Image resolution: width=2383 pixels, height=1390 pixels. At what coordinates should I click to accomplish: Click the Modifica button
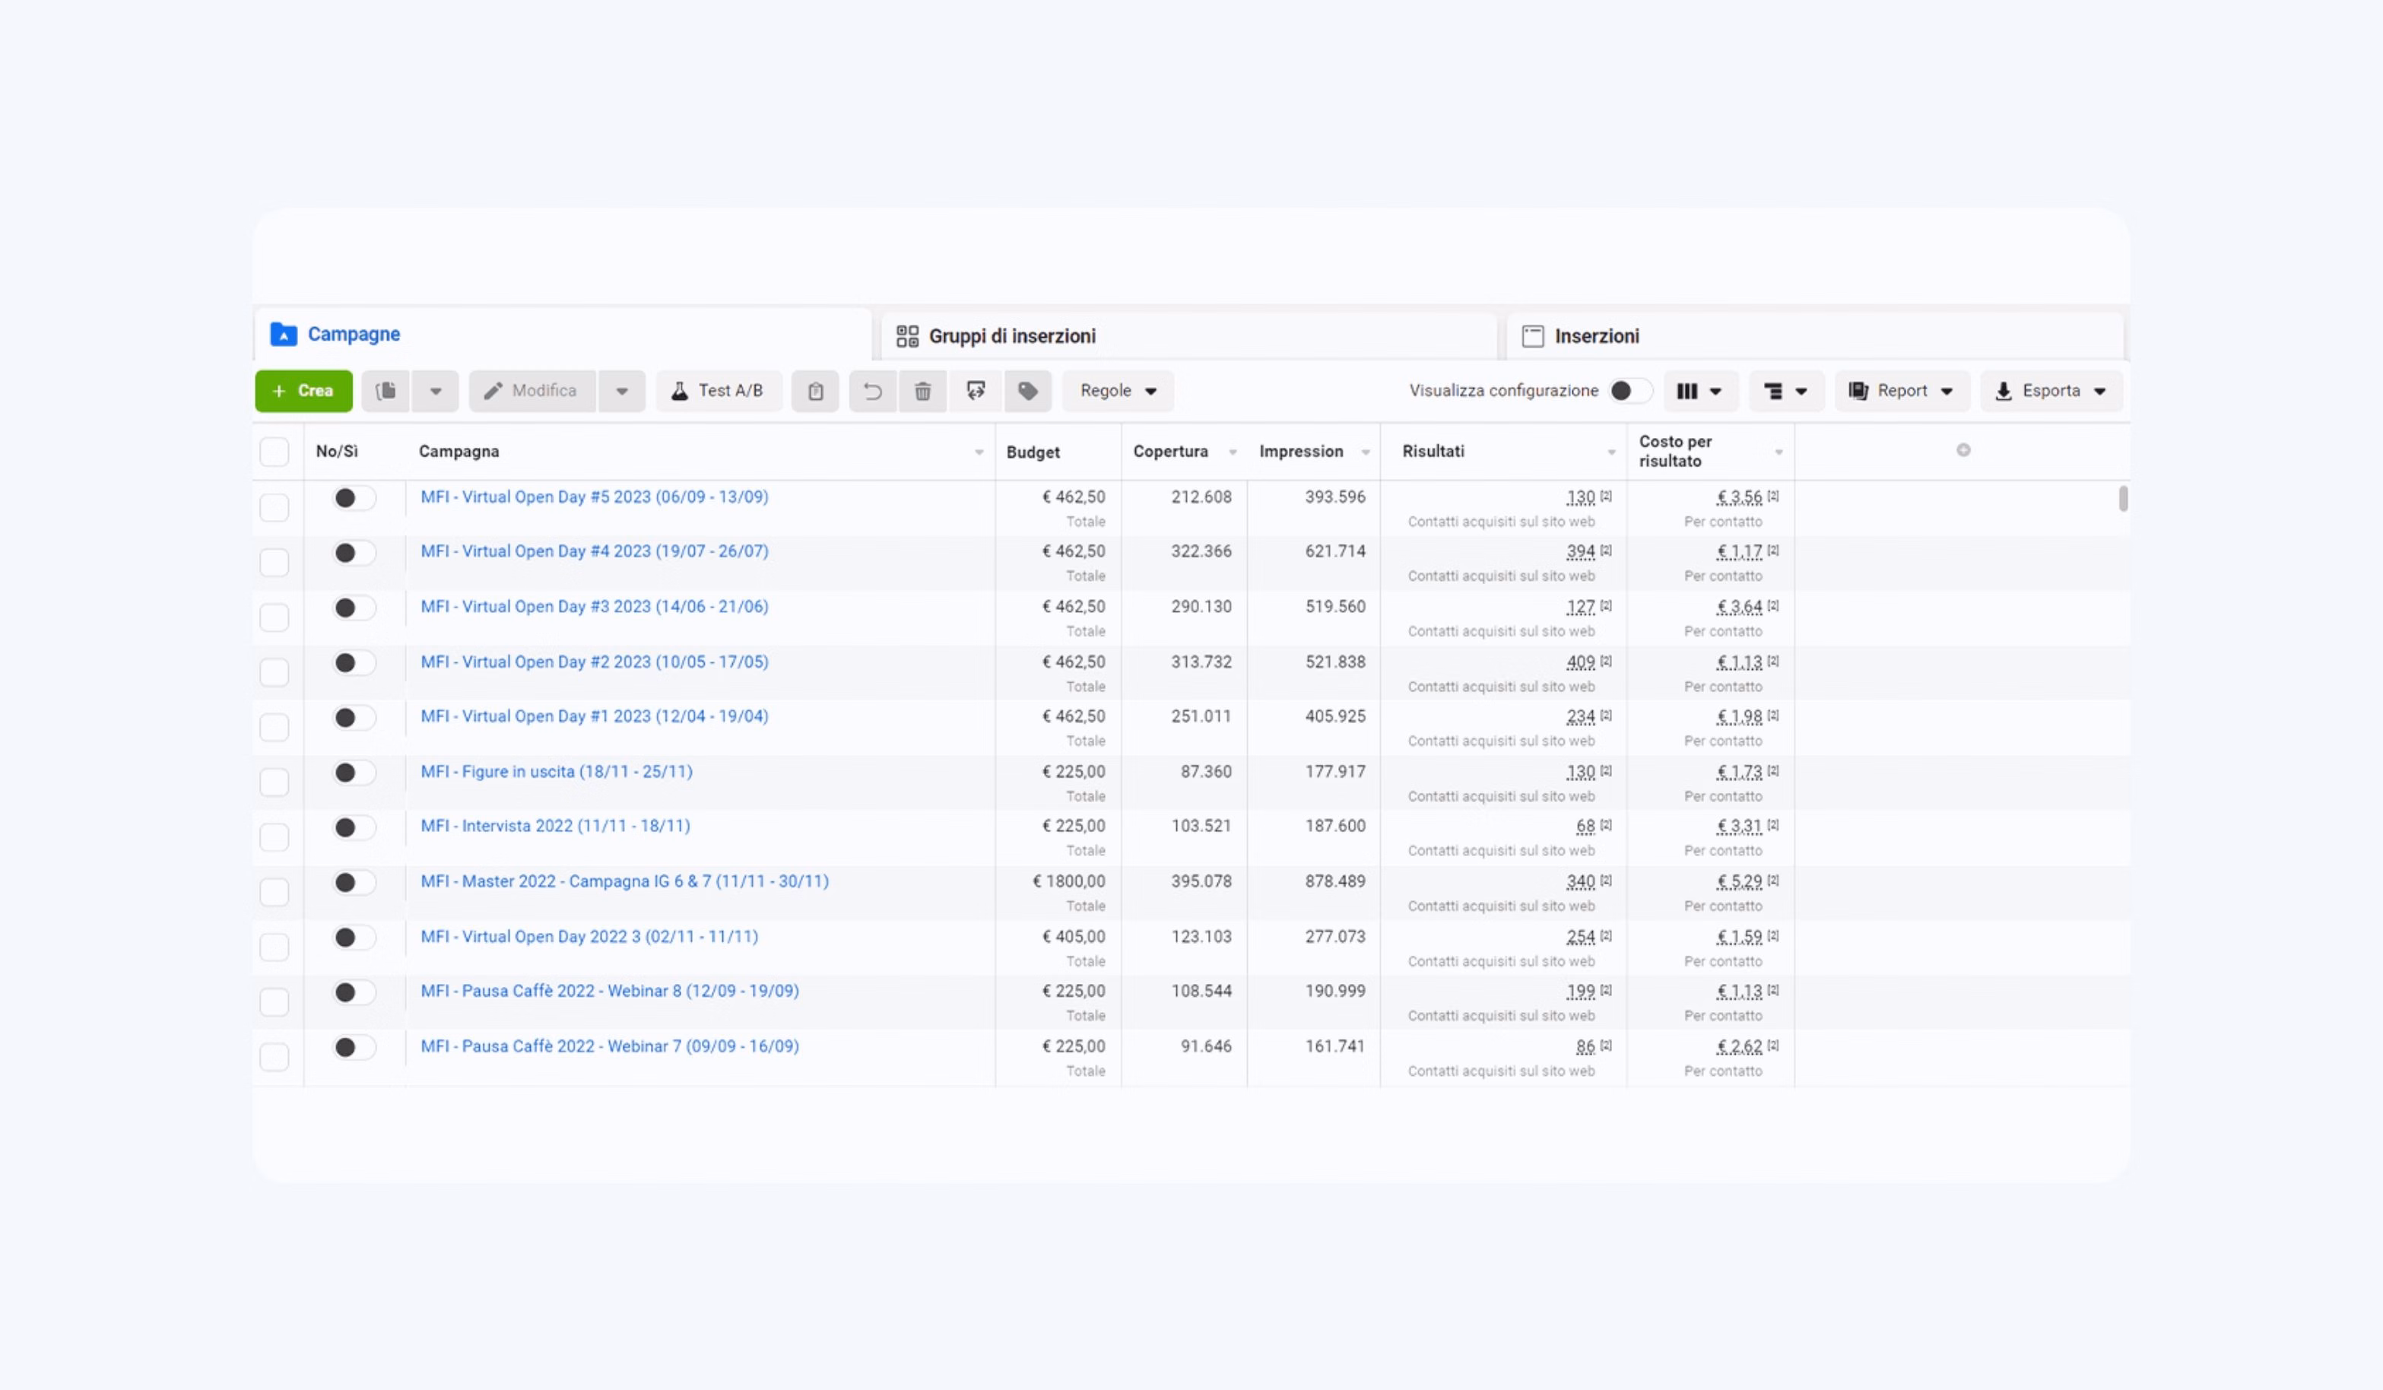tap(532, 391)
